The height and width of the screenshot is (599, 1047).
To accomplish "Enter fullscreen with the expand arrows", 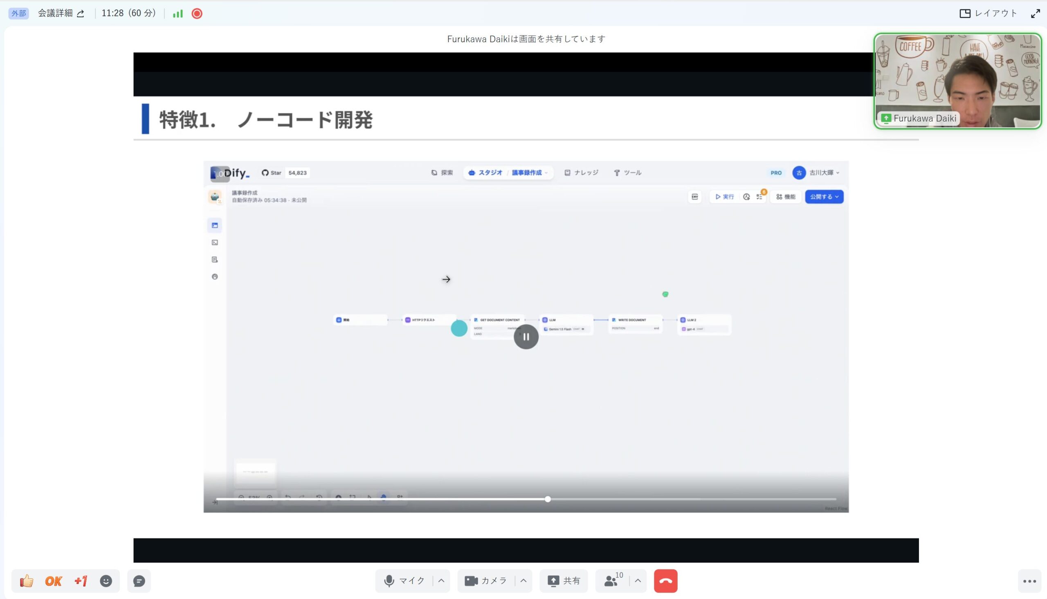I will click(1036, 14).
